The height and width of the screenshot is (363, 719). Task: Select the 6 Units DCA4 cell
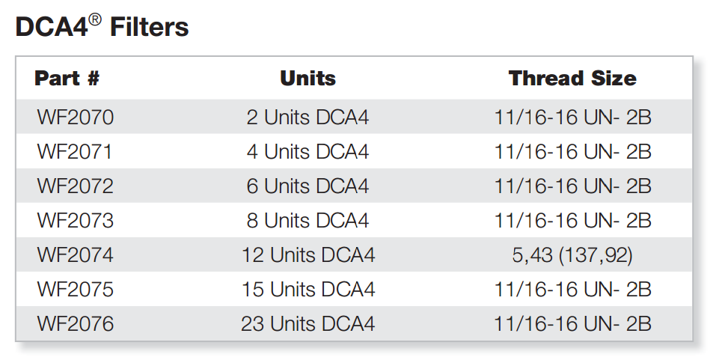(x=308, y=186)
